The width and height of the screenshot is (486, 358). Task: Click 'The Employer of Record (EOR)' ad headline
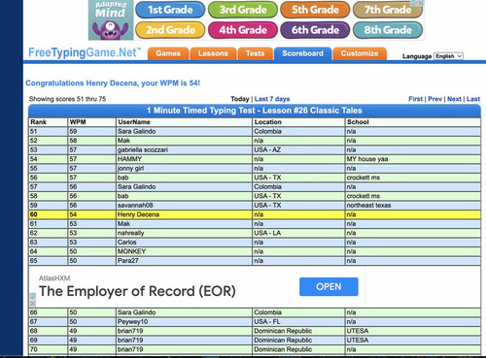click(x=137, y=291)
